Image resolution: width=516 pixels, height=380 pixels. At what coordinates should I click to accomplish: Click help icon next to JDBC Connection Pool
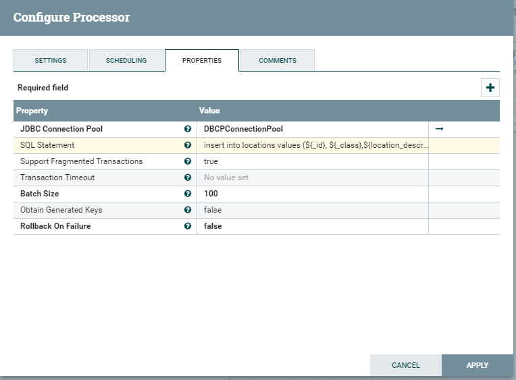click(x=188, y=129)
